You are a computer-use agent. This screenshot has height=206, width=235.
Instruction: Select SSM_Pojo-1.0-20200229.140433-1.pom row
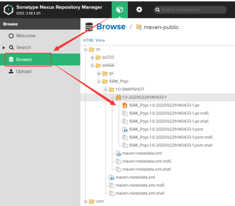pyautogui.click(x=166, y=129)
